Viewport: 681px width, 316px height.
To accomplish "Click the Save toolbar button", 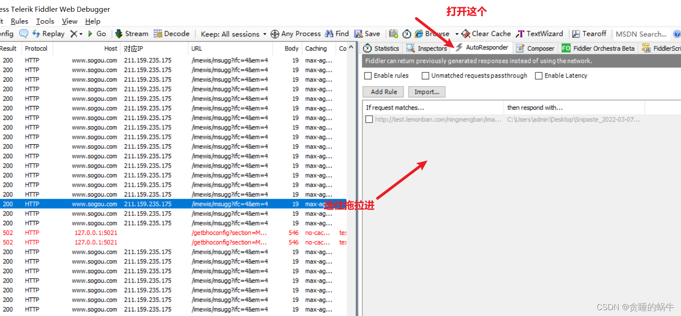I will [367, 34].
